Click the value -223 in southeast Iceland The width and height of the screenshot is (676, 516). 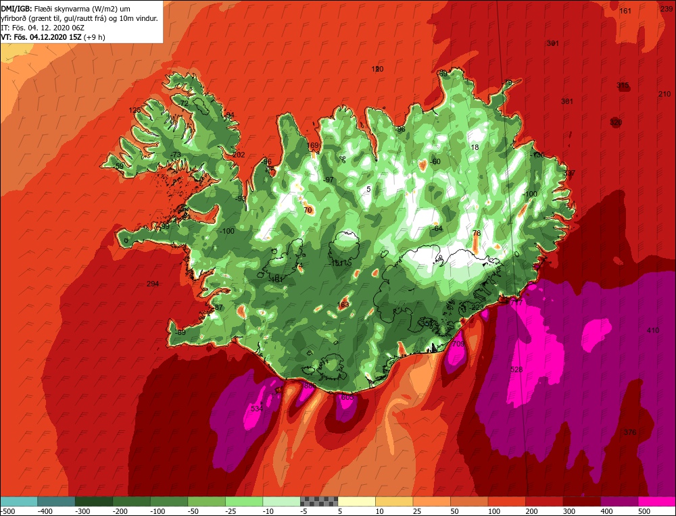(x=477, y=307)
